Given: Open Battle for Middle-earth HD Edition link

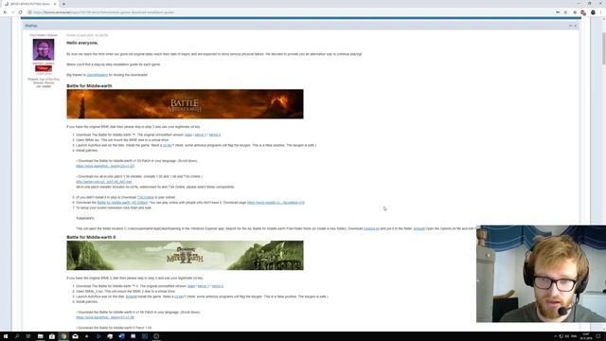Looking at the screenshot, I should (122, 203).
